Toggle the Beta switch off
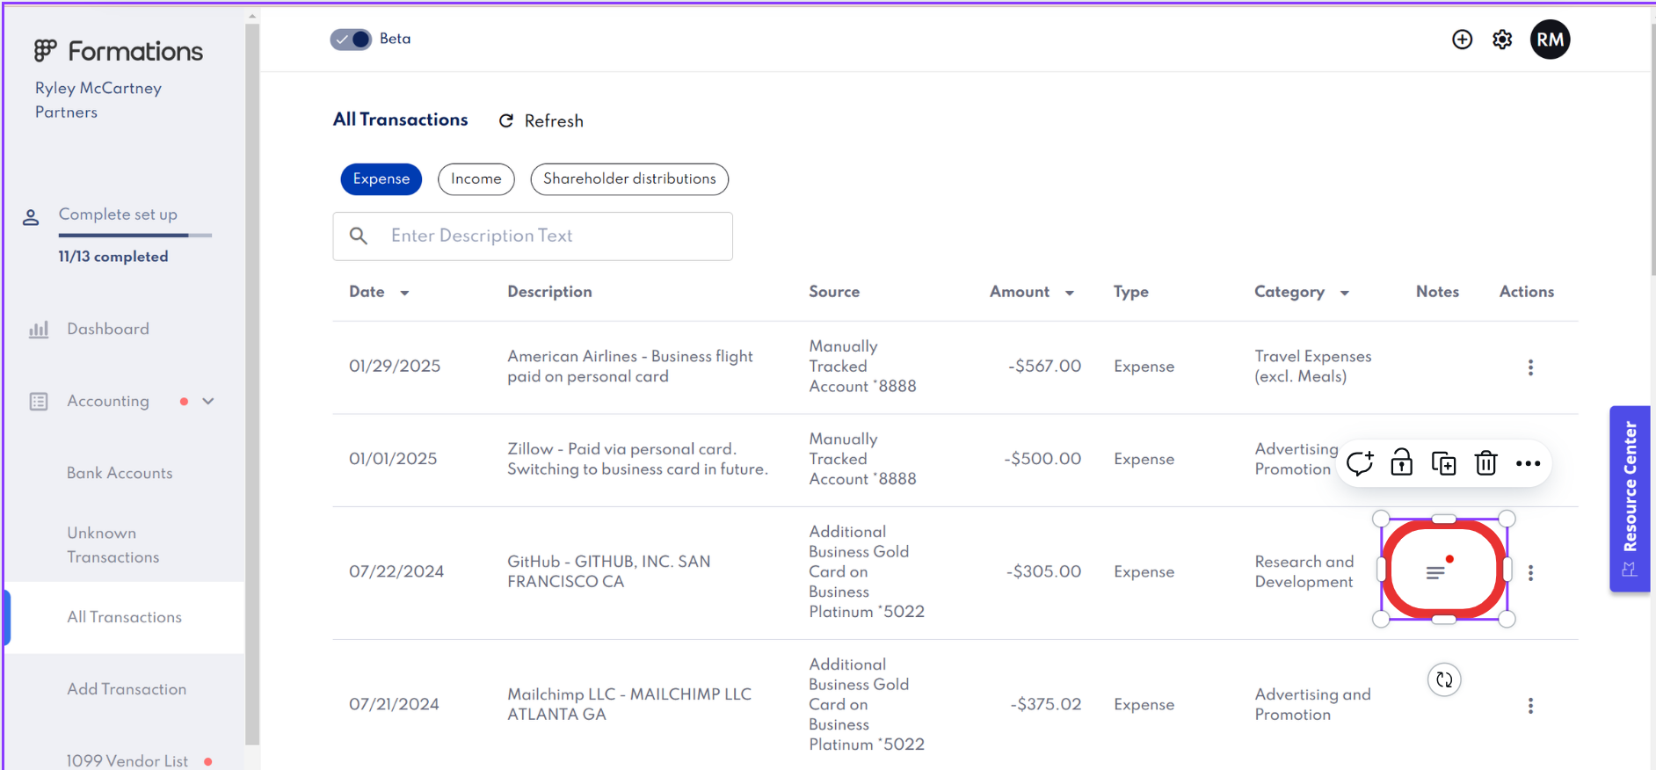The image size is (1656, 770). point(351,40)
